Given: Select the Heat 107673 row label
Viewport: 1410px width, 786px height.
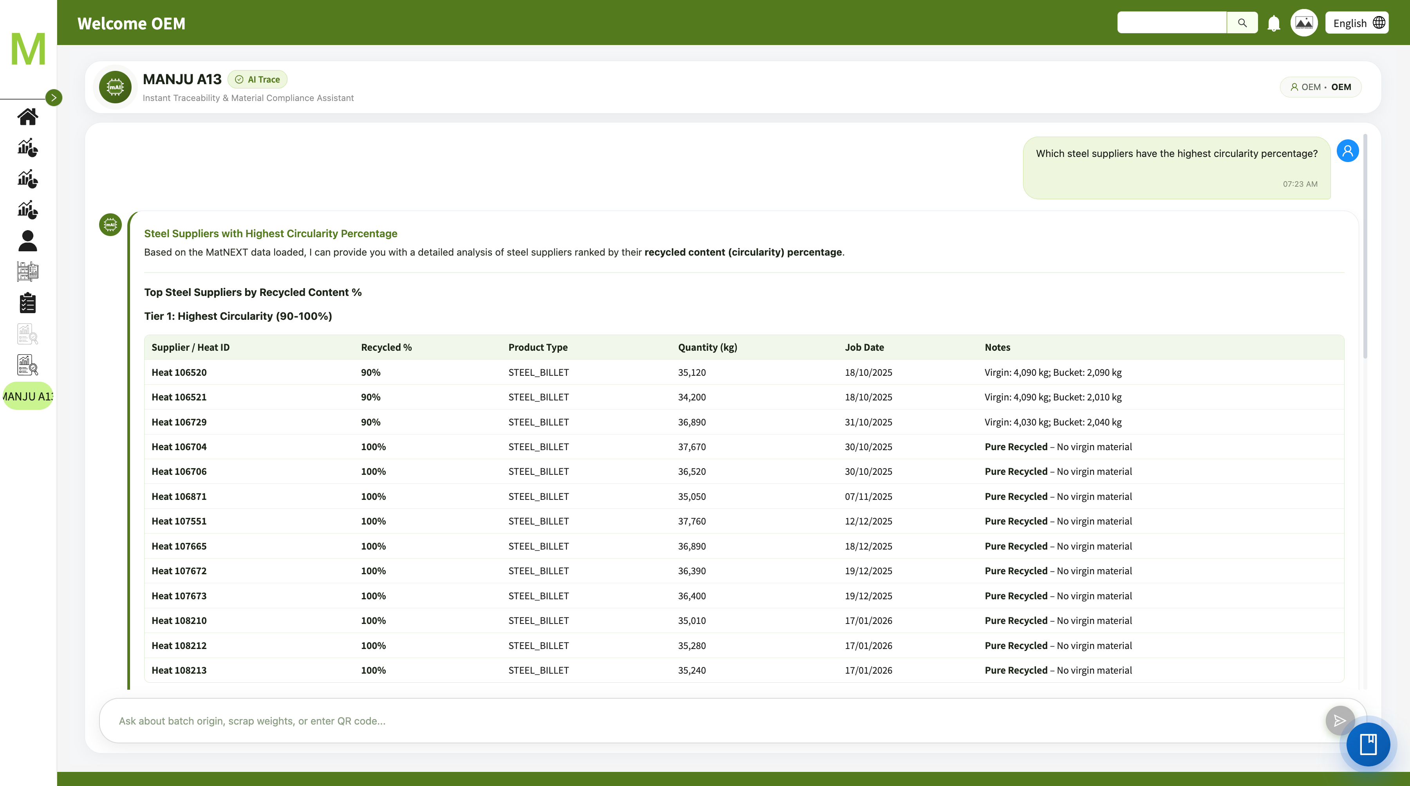Looking at the screenshot, I should point(179,596).
